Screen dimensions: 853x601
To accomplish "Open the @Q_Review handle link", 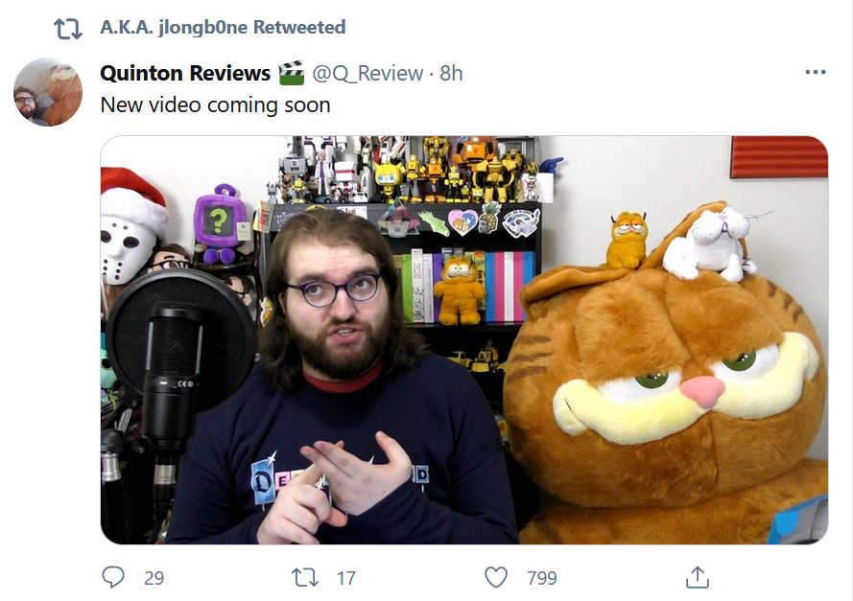I will (x=367, y=74).
